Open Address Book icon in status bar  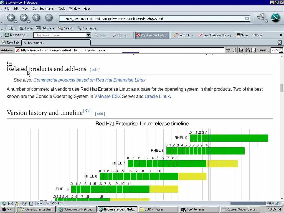click(31, 203)
